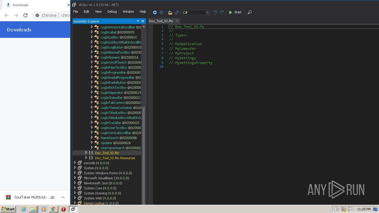Click the System.Core assembly icon
Screen dimensions: 379x213
[80, 188]
